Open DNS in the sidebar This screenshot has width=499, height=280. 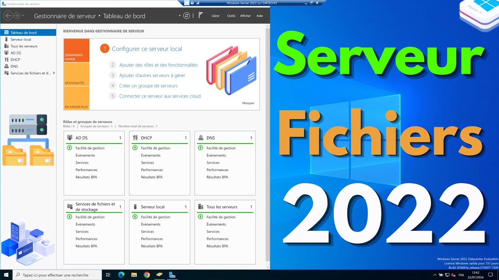(x=28, y=66)
